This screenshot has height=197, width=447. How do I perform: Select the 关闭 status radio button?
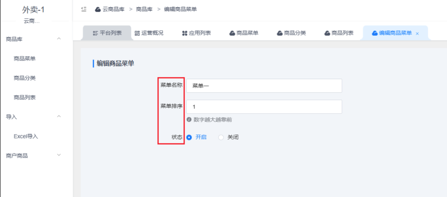221,137
